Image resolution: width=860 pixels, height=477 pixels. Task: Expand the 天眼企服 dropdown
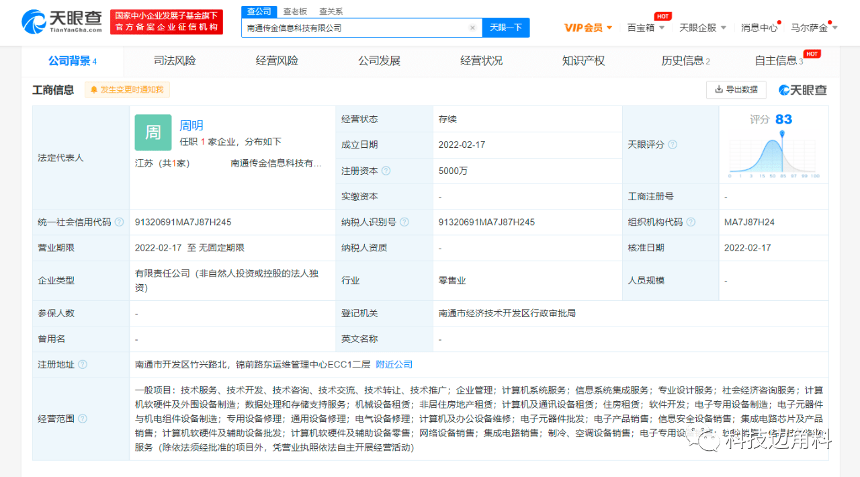click(x=703, y=28)
